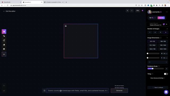Viewport: 170px width, 96px height.
Task: Click the prompt text input field
Action: (x=78, y=91)
